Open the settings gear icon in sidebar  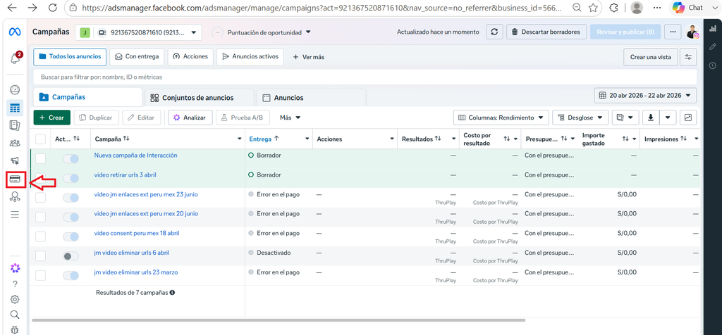click(15, 299)
